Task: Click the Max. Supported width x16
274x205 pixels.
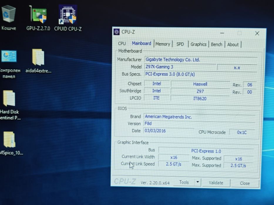Action: point(238,159)
